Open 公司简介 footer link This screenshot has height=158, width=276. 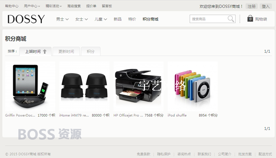click(224, 154)
